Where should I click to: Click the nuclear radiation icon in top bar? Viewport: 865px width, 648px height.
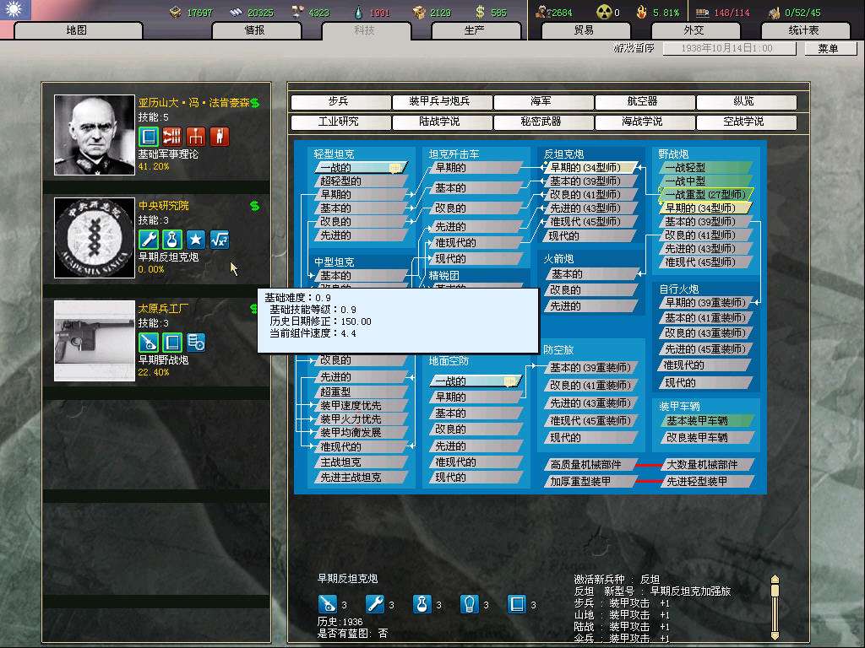click(605, 12)
